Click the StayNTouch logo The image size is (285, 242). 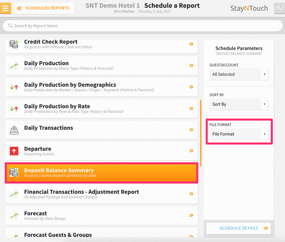click(x=249, y=8)
